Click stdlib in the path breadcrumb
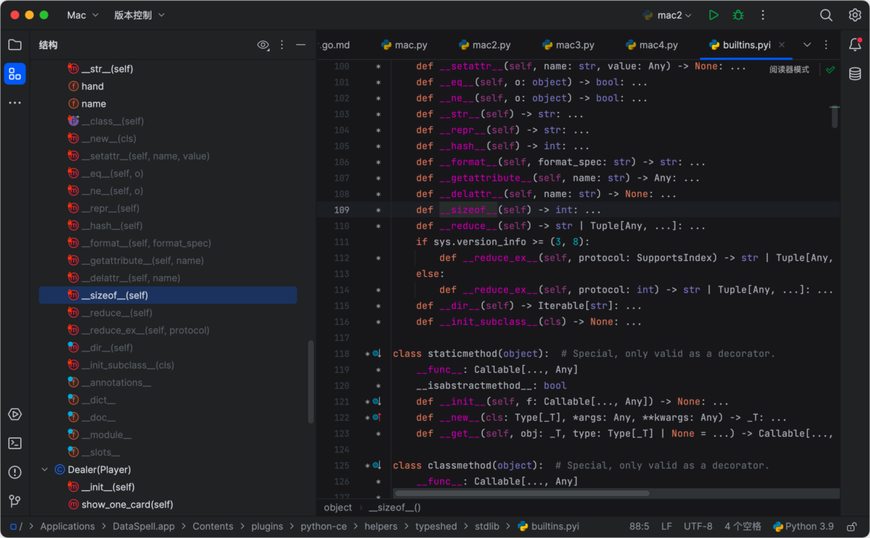 (486, 526)
